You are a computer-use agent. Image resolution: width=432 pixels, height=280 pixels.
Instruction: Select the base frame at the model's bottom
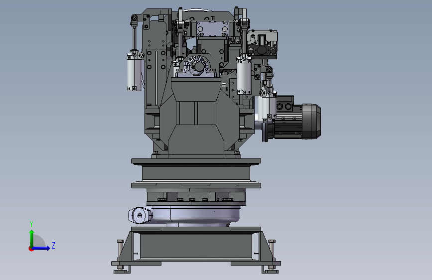[196, 250]
